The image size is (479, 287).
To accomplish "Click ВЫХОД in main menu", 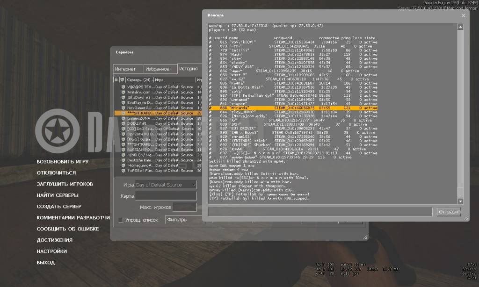I will [46, 263].
